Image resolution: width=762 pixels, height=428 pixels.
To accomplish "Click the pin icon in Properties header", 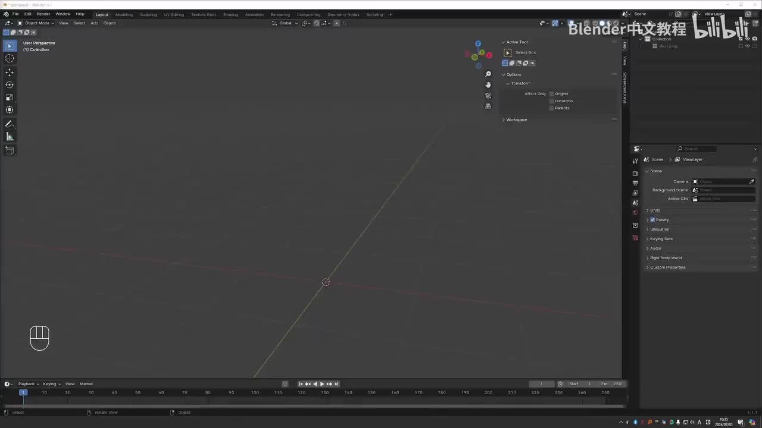I will click(x=755, y=159).
